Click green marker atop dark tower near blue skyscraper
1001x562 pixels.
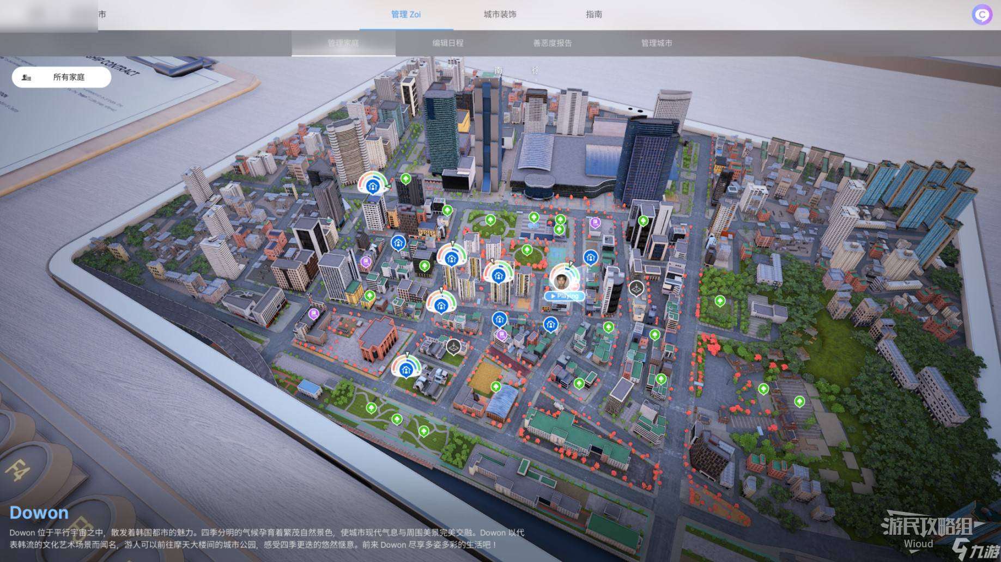643,221
